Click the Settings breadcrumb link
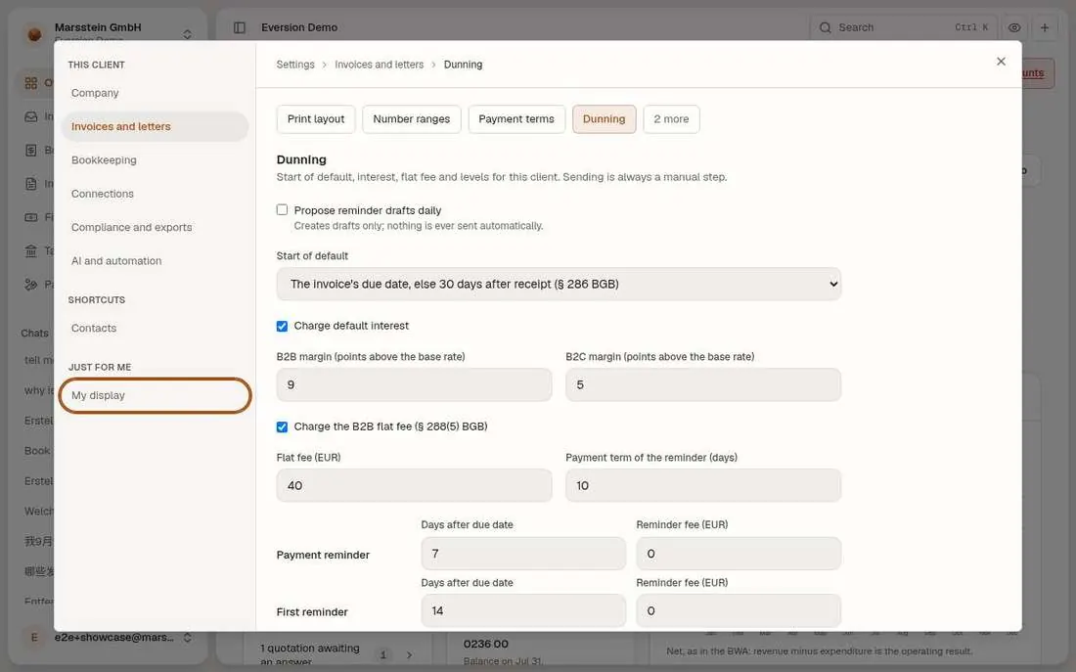This screenshot has width=1076, height=672. coord(295,65)
